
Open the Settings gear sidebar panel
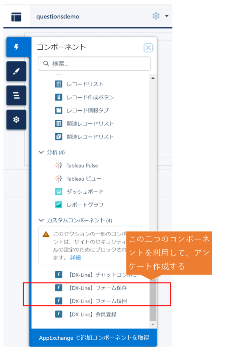tap(16, 119)
